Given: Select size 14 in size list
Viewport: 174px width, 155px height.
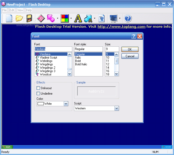Looking at the screenshot, I should [x=110, y=68].
